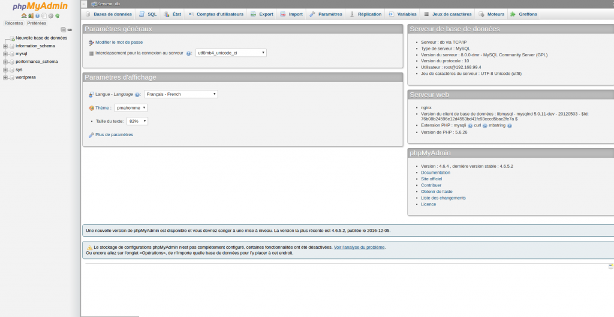Open the État tab

point(172,14)
